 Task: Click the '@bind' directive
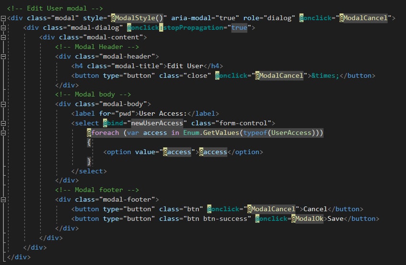pyautogui.click(x=113, y=123)
